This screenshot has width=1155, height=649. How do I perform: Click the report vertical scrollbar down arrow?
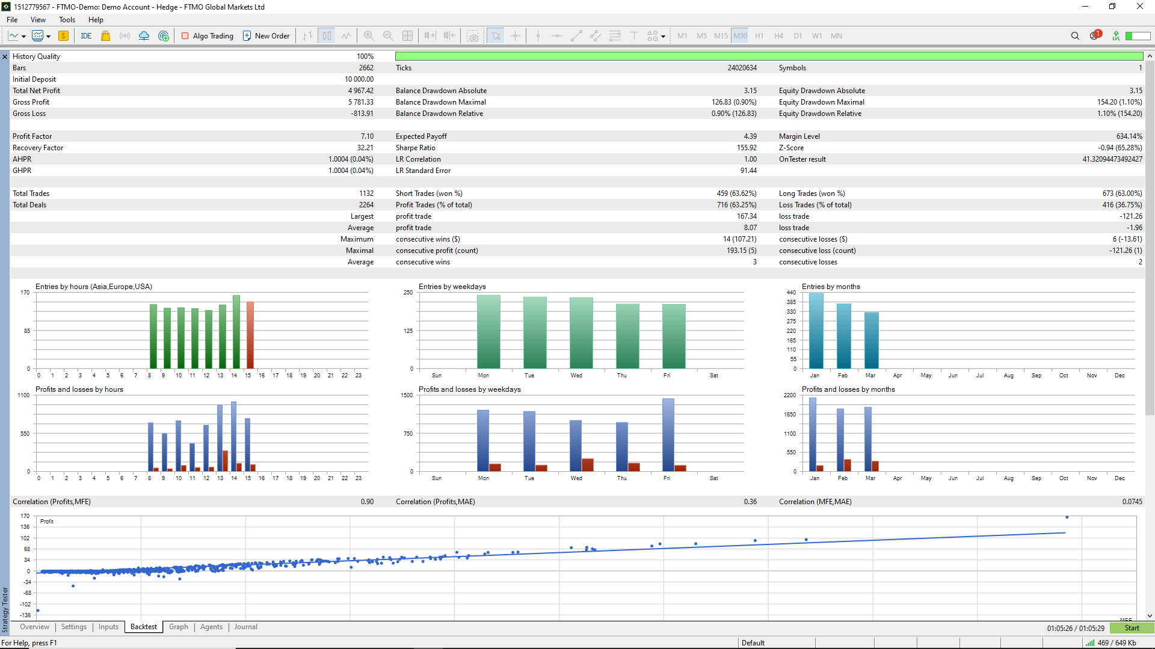click(1150, 615)
